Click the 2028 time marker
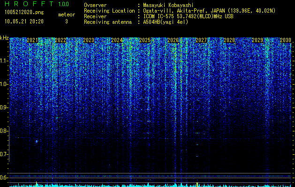The height and width of the screenshot is (187, 295). [x=229, y=40]
